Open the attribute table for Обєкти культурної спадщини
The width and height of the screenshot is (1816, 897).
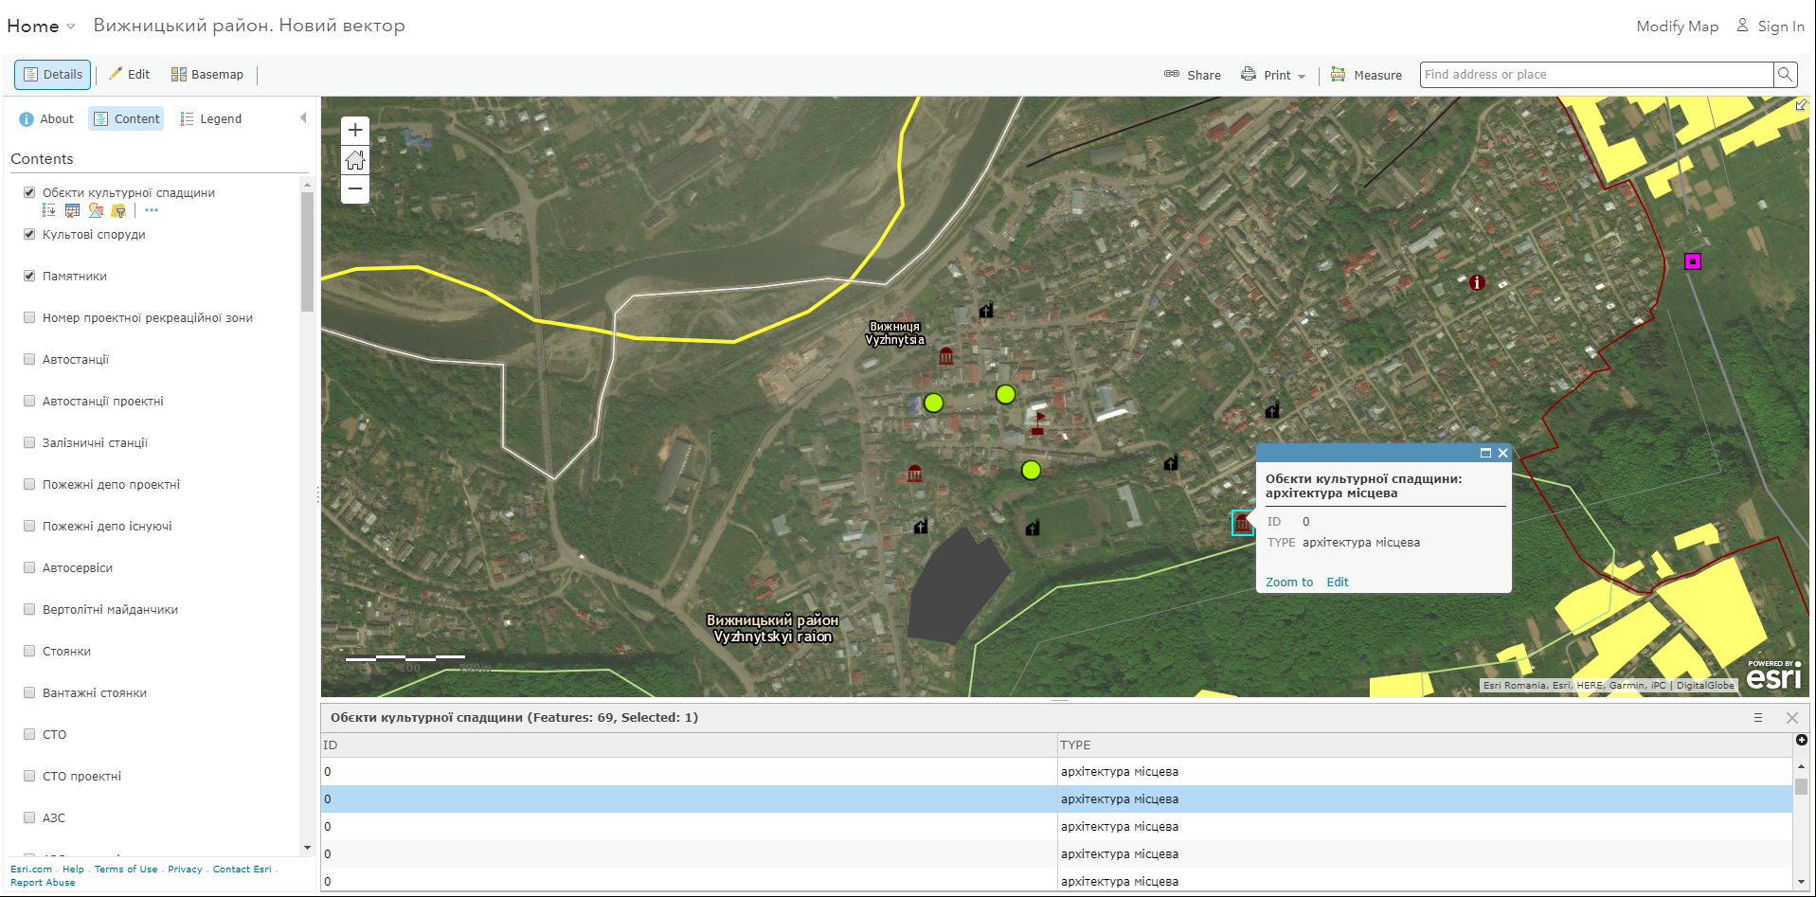[x=72, y=210]
